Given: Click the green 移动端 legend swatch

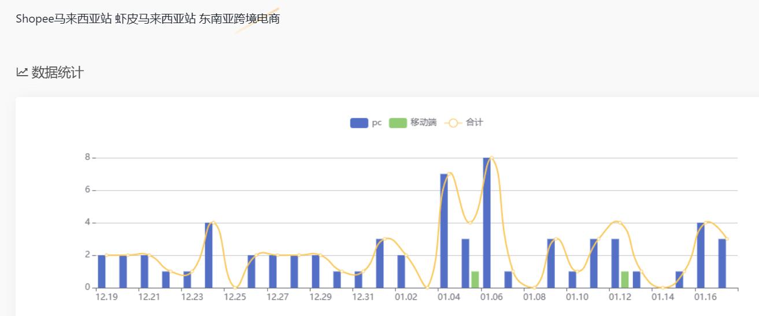Looking at the screenshot, I should coord(398,123).
